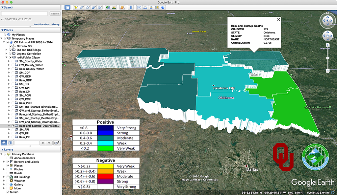
Task: Move the selected item up with the arrow button
Action: pos(43,143)
